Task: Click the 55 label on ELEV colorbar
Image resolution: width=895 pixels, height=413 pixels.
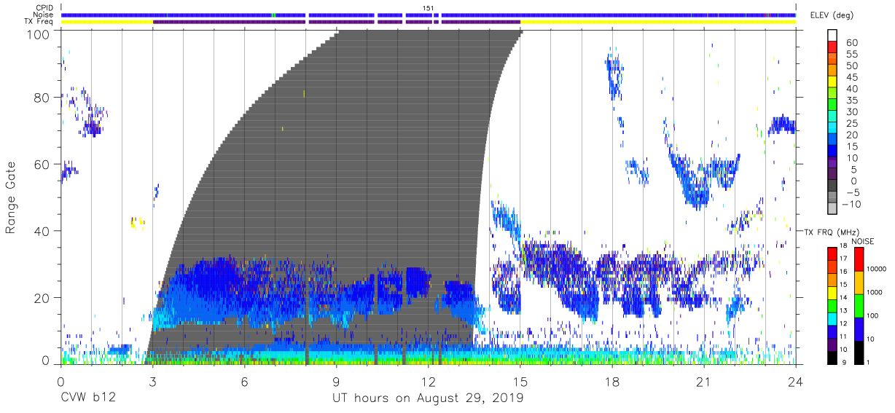Action: (853, 55)
